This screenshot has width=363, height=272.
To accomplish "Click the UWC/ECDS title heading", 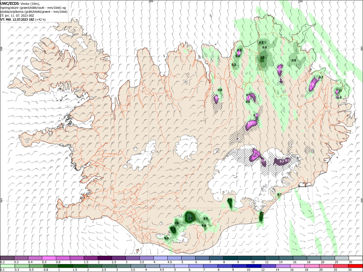I will click(10, 3).
